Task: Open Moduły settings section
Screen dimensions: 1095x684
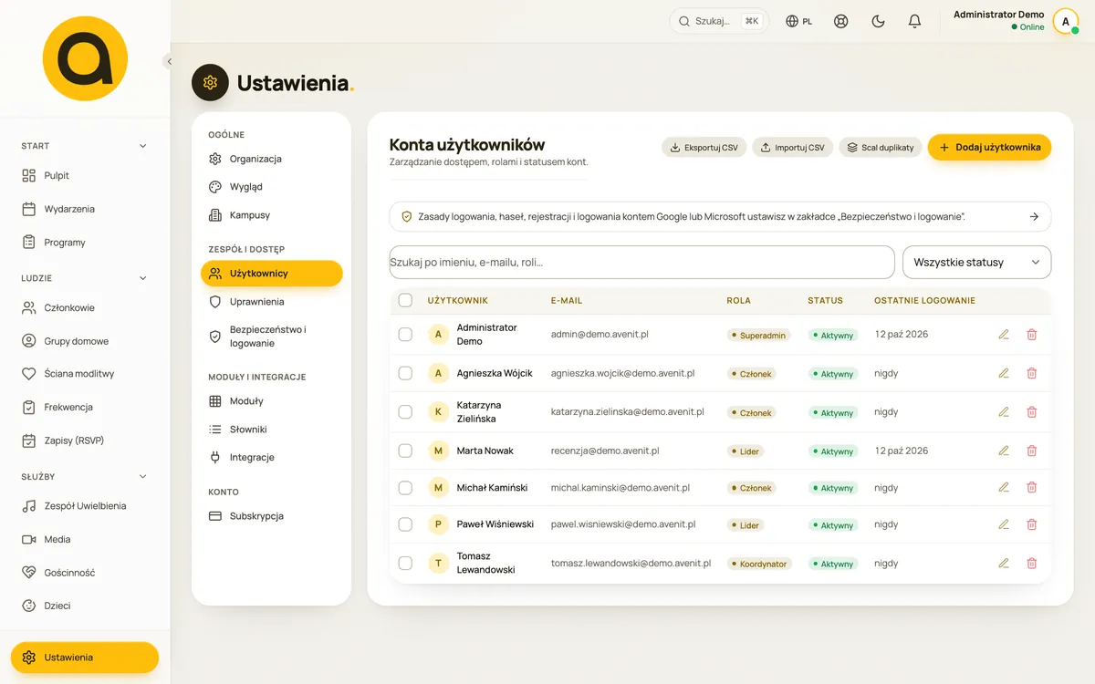Action: tap(271, 401)
